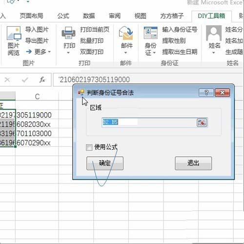Expand the 身份证 dropdown arrow
Screen dimensions: 244x244
tap(154, 53)
